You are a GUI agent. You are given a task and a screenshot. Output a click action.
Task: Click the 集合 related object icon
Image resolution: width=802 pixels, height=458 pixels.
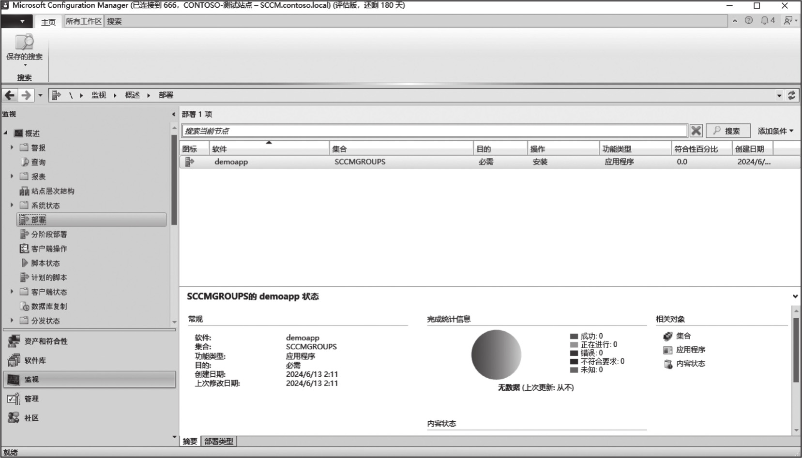point(668,336)
